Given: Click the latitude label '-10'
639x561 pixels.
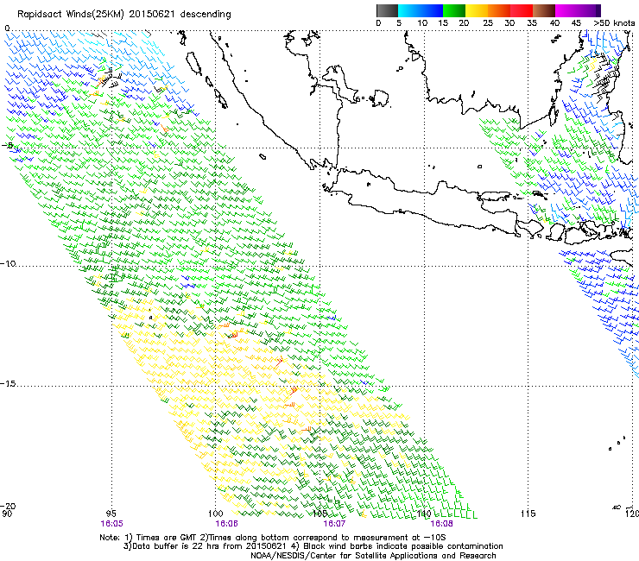Looking at the screenshot, I should tap(8, 263).
